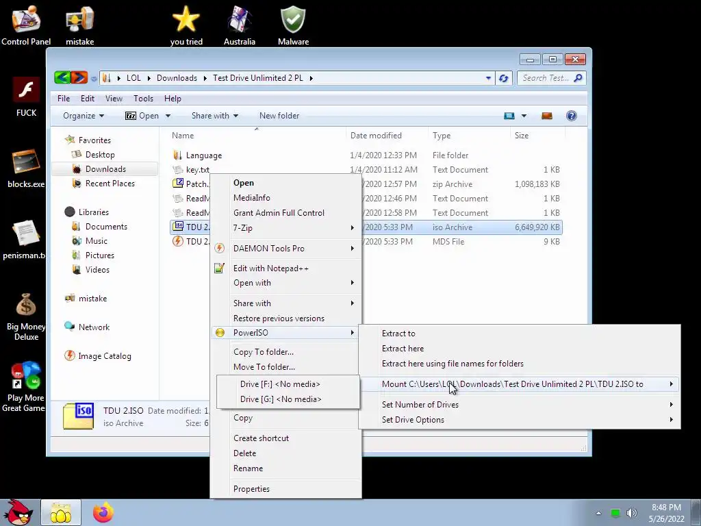This screenshot has width=701, height=526.
Task: Click the volume speaker tray icon
Action: pos(632,513)
